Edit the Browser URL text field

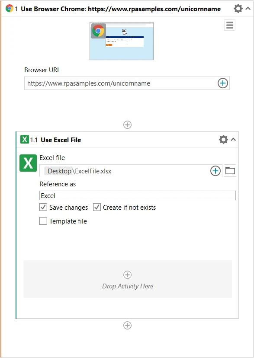point(121,83)
